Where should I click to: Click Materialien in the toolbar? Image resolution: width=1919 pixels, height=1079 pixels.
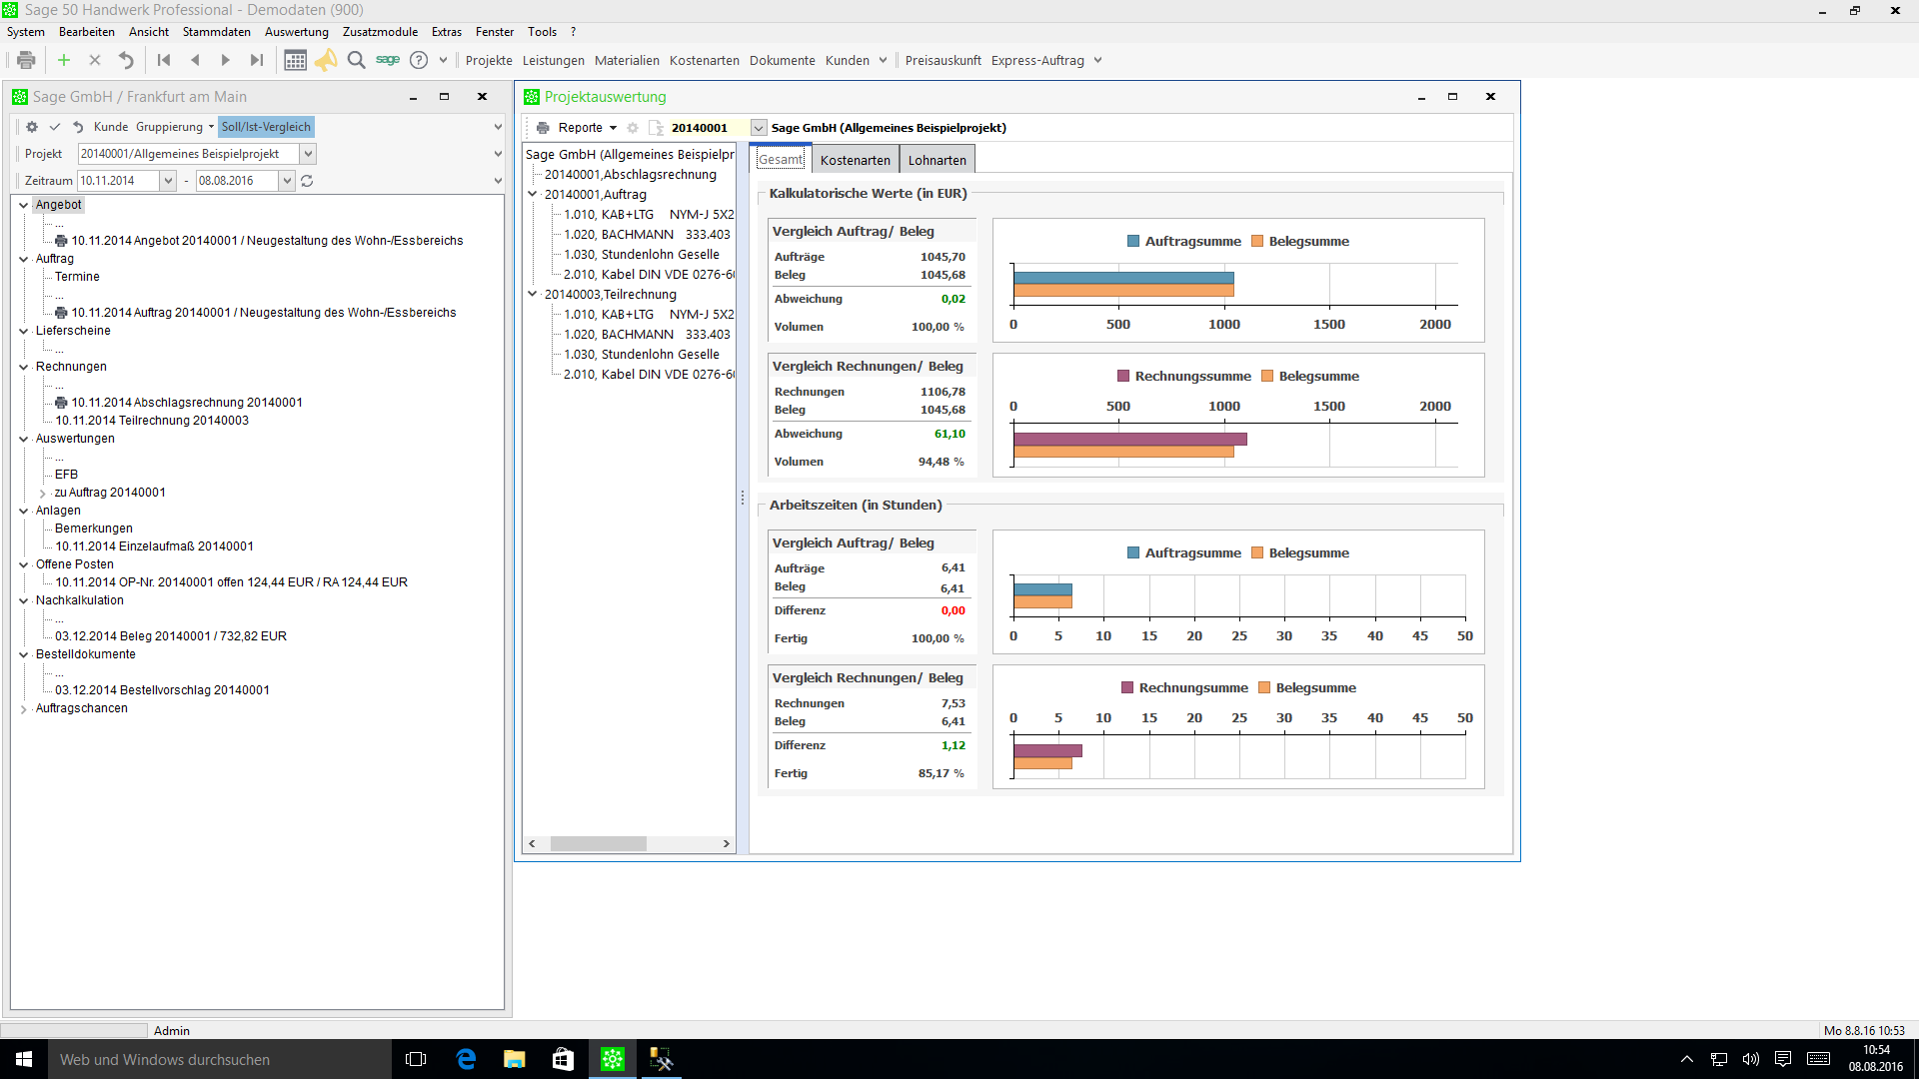pyautogui.click(x=627, y=61)
